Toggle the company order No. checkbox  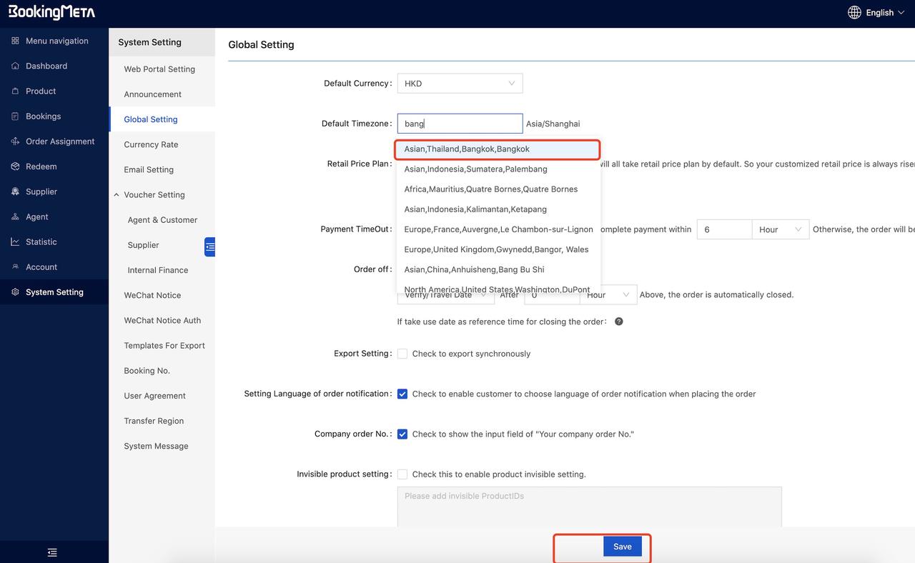pyautogui.click(x=402, y=434)
